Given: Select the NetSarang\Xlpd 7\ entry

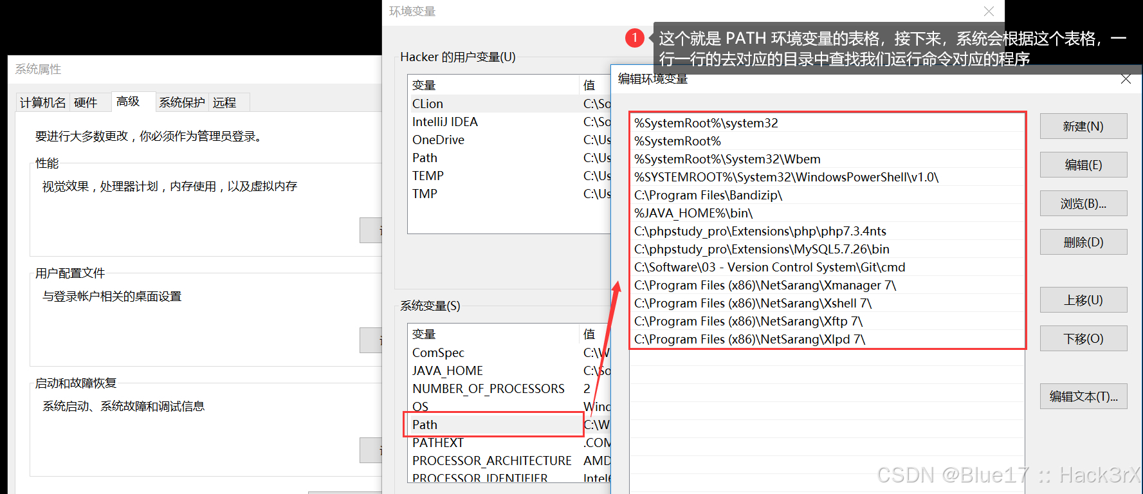Looking at the screenshot, I should pyautogui.click(x=827, y=339).
